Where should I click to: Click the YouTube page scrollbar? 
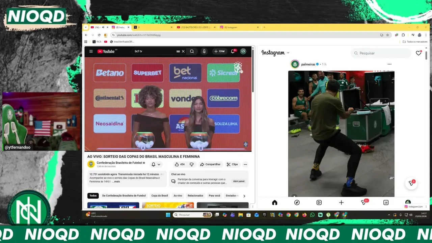[253, 71]
